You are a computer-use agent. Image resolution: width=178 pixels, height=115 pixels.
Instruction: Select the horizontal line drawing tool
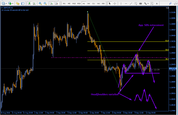tap(126, 3)
